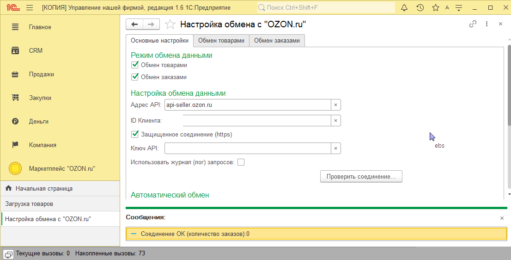The width and height of the screenshot is (511, 260).
Task: Click the Закупки cart icon
Action: tap(15, 98)
